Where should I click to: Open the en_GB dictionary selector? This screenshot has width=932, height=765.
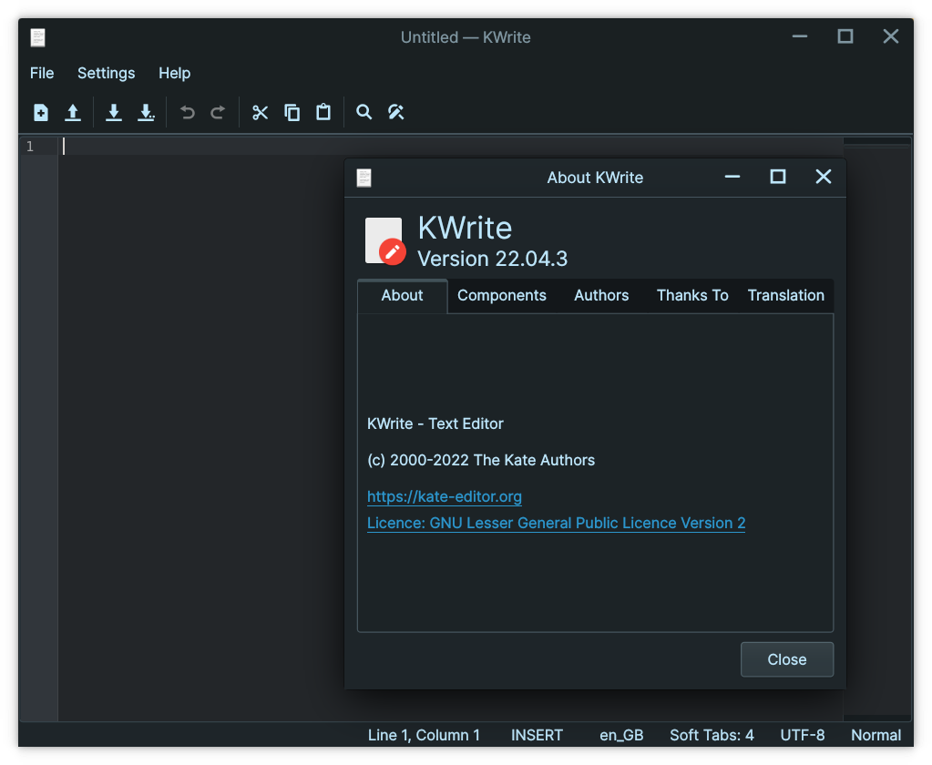pos(621,735)
